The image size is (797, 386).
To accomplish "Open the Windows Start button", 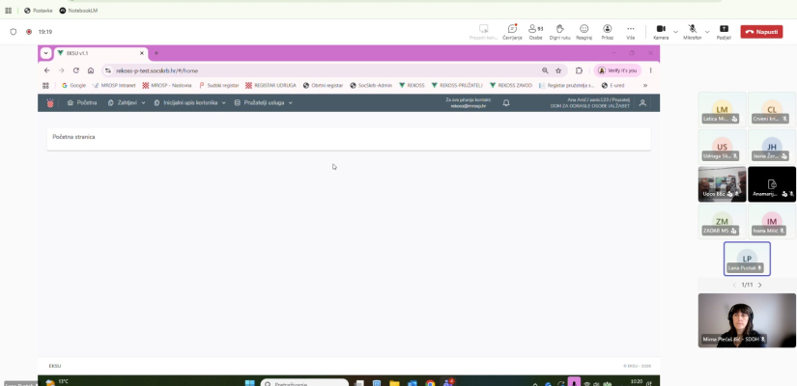I will coord(250,382).
